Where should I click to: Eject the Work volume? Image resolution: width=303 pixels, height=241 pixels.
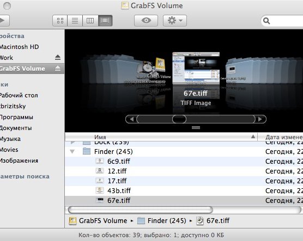coord(58,57)
